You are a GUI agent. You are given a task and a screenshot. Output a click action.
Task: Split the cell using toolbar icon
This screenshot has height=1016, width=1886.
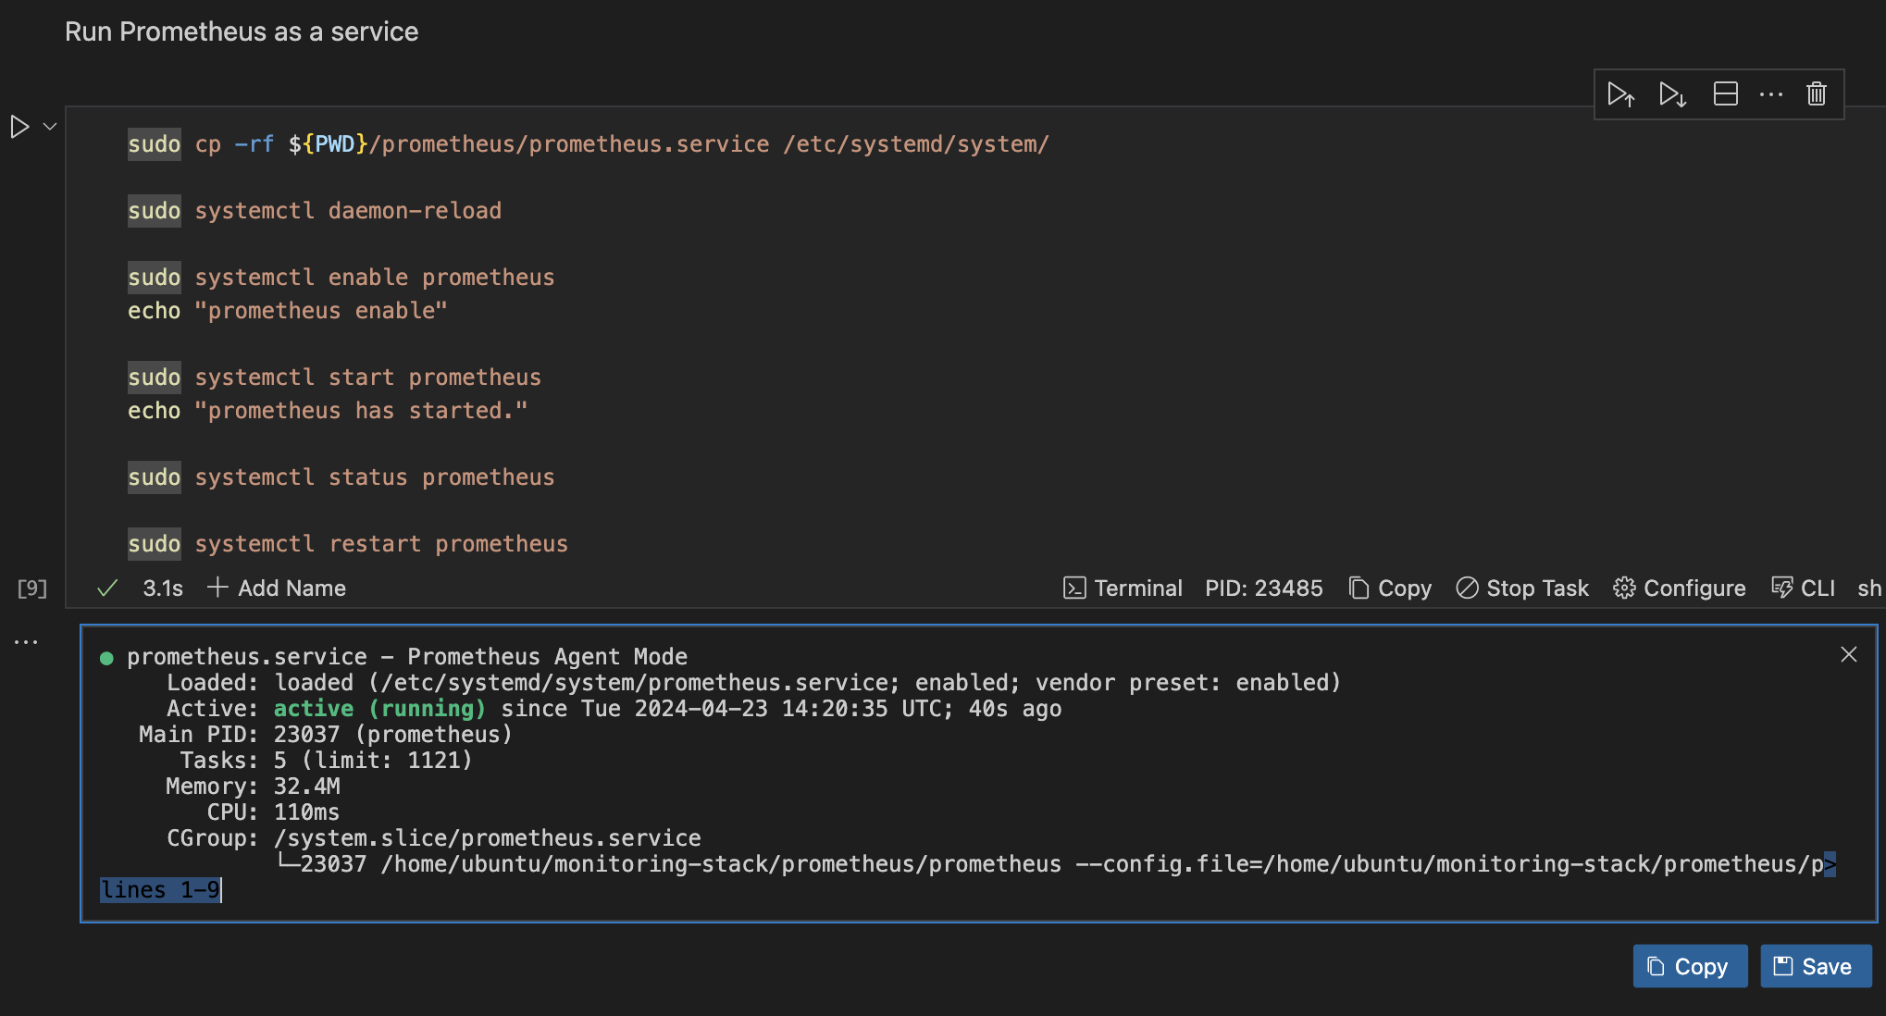coord(1726,94)
